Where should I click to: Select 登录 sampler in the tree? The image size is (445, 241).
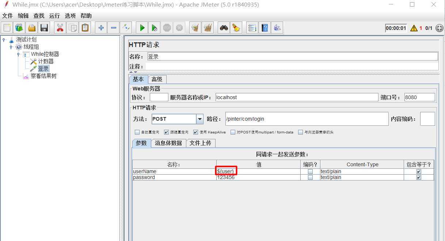click(43, 69)
